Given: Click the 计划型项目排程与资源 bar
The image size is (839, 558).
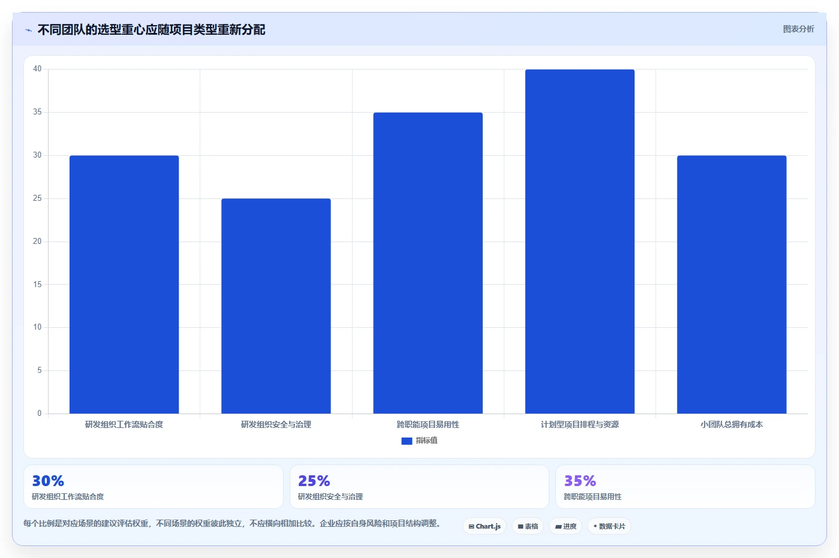Looking at the screenshot, I should 580,242.
